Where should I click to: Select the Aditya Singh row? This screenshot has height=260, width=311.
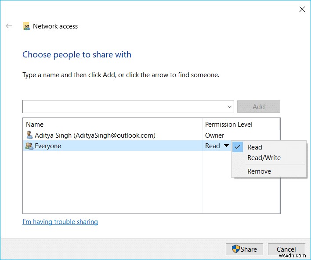[x=152, y=135]
